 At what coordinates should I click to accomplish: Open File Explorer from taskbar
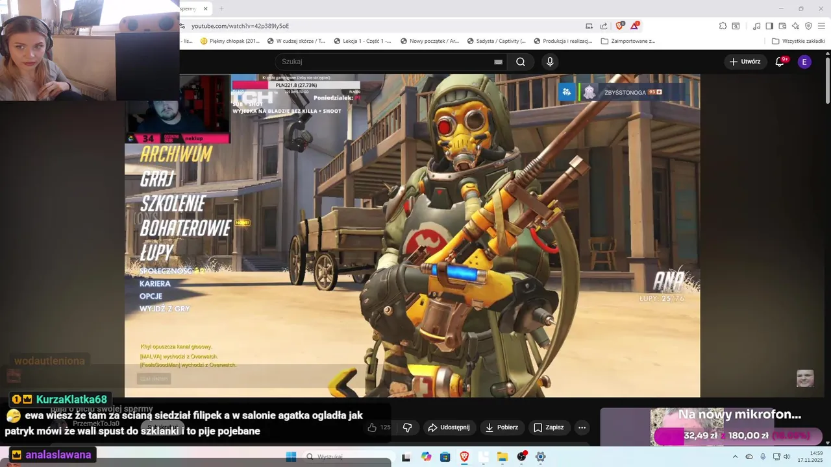[x=502, y=457]
